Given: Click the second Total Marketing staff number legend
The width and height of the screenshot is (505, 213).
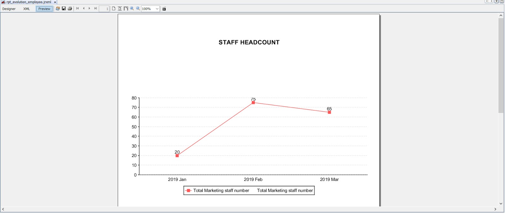Looking at the screenshot, I should coord(285,191).
